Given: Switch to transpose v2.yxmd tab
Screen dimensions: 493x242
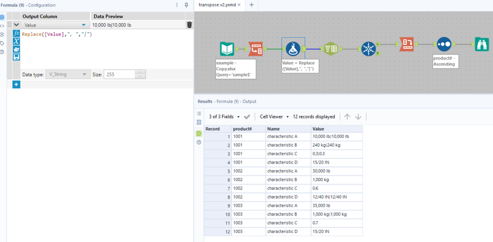Looking at the screenshot, I should (218, 5).
